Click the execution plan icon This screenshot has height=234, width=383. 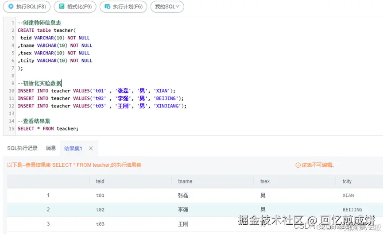[x=107, y=6]
